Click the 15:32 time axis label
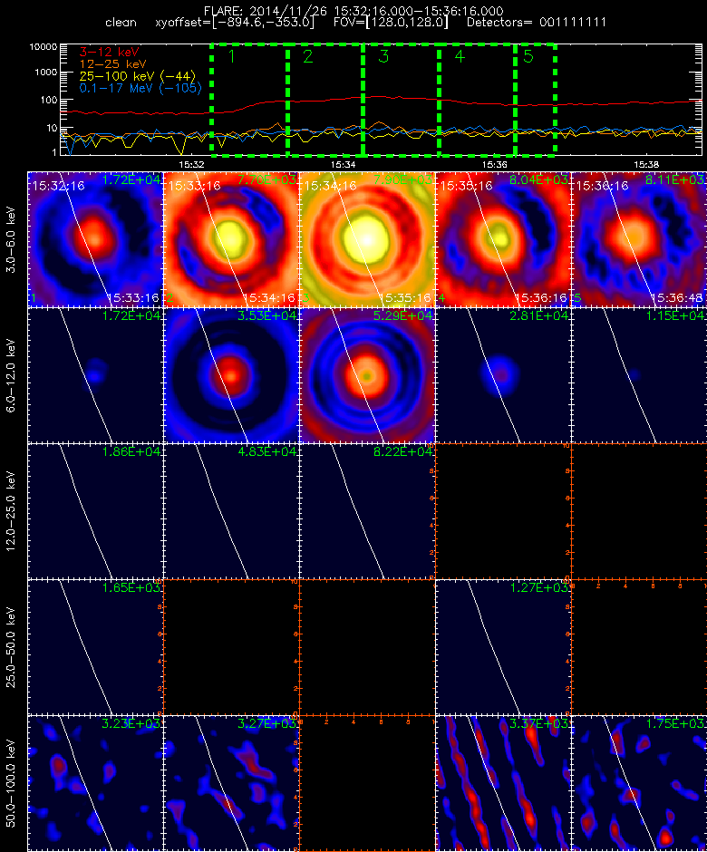707x852 pixels. pos(191,164)
